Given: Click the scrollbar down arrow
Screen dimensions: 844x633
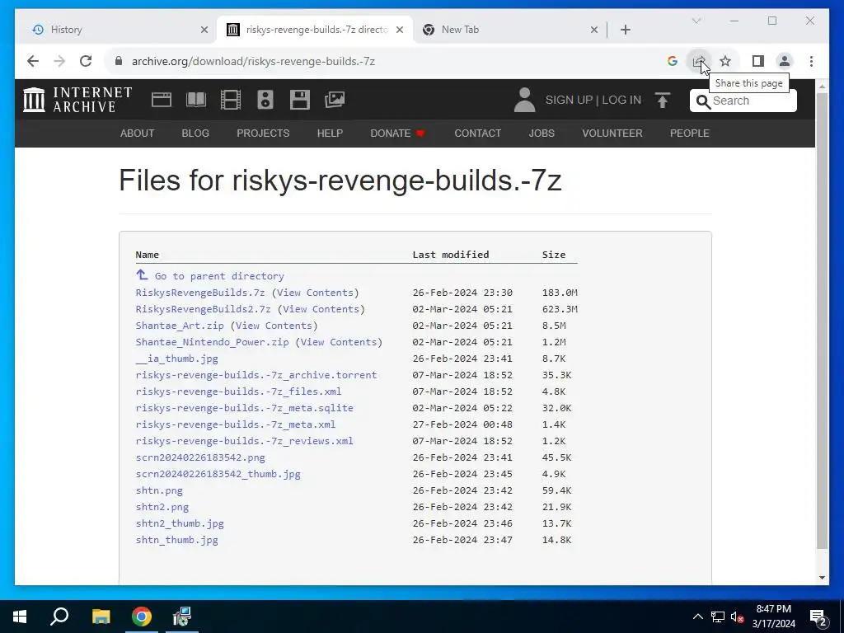Looking at the screenshot, I should pos(822,578).
